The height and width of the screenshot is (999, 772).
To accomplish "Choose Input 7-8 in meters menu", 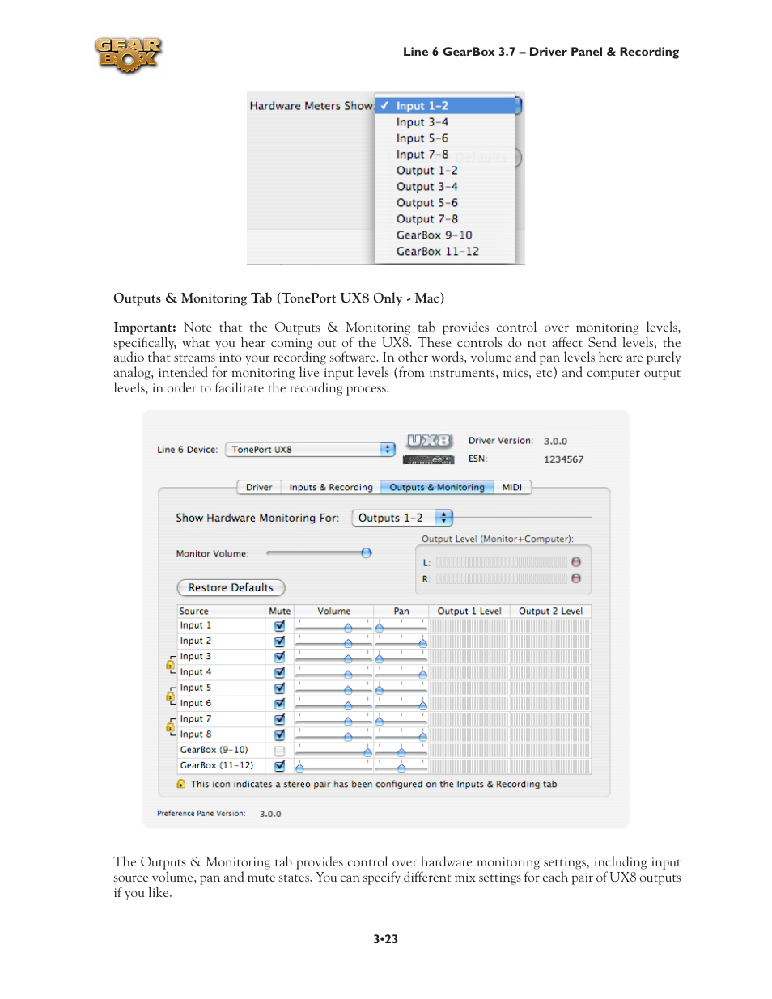I will point(445,155).
